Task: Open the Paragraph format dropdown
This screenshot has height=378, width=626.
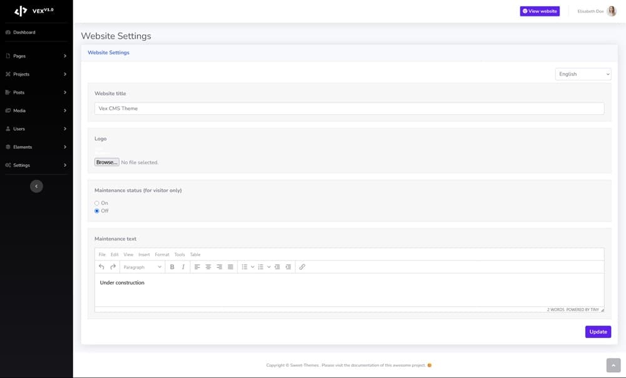Action: pyautogui.click(x=142, y=267)
